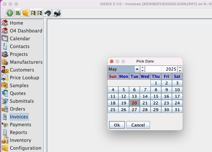
Task: Open the Reports sidebar icon
Action: (5, 132)
